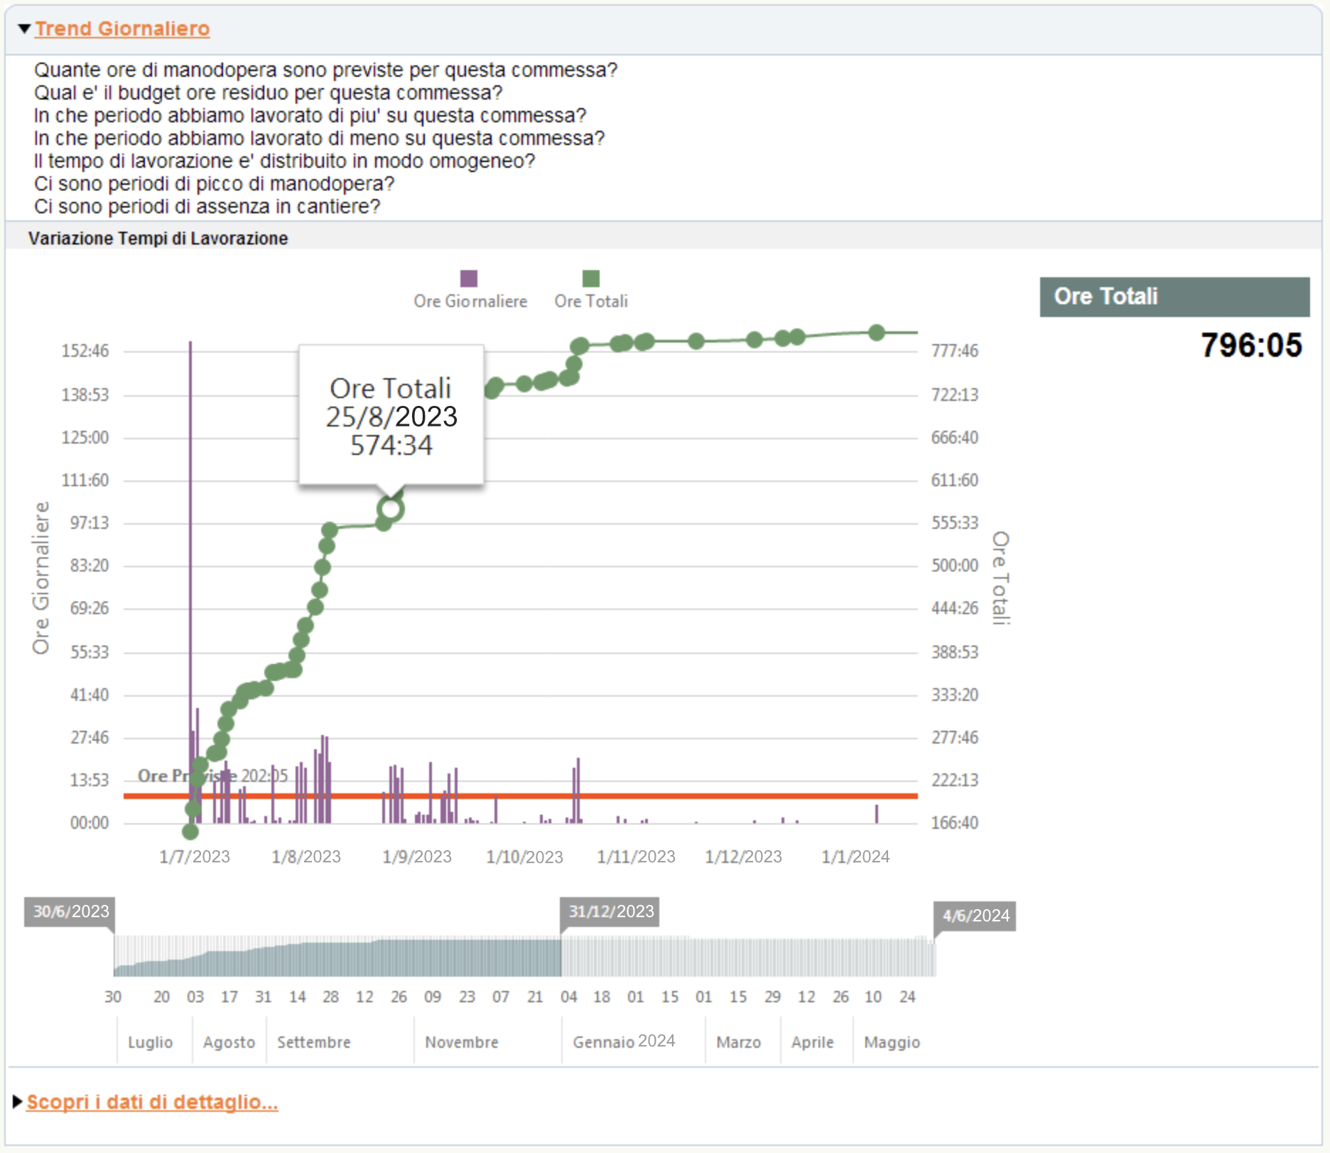Click the 1/10/2023 x-axis label
This screenshot has width=1330, height=1153.
click(x=524, y=857)
